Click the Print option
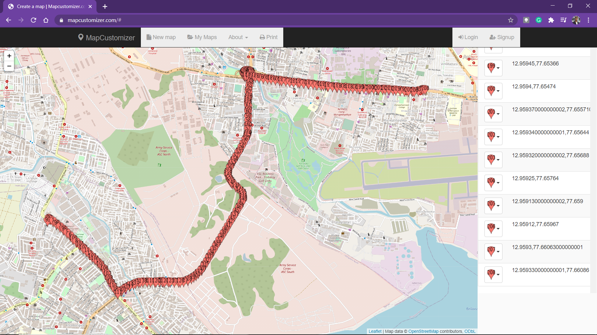Screen dimensions: 597x335 (269, 37)
